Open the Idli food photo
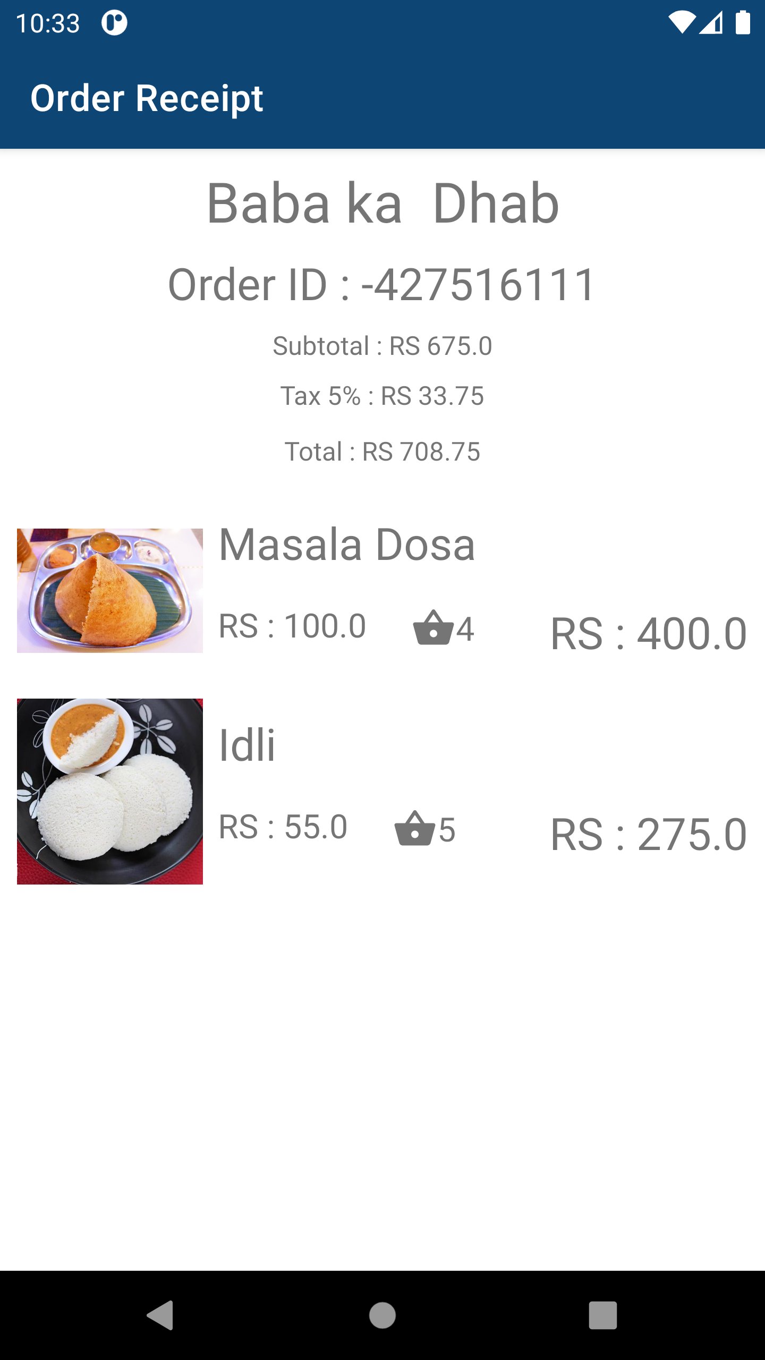 point(110,791)
